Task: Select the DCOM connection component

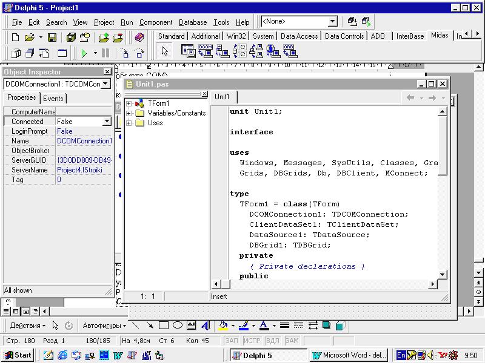Action: [206, 51]
